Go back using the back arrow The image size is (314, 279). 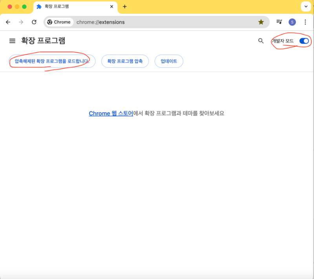[8, 22]
